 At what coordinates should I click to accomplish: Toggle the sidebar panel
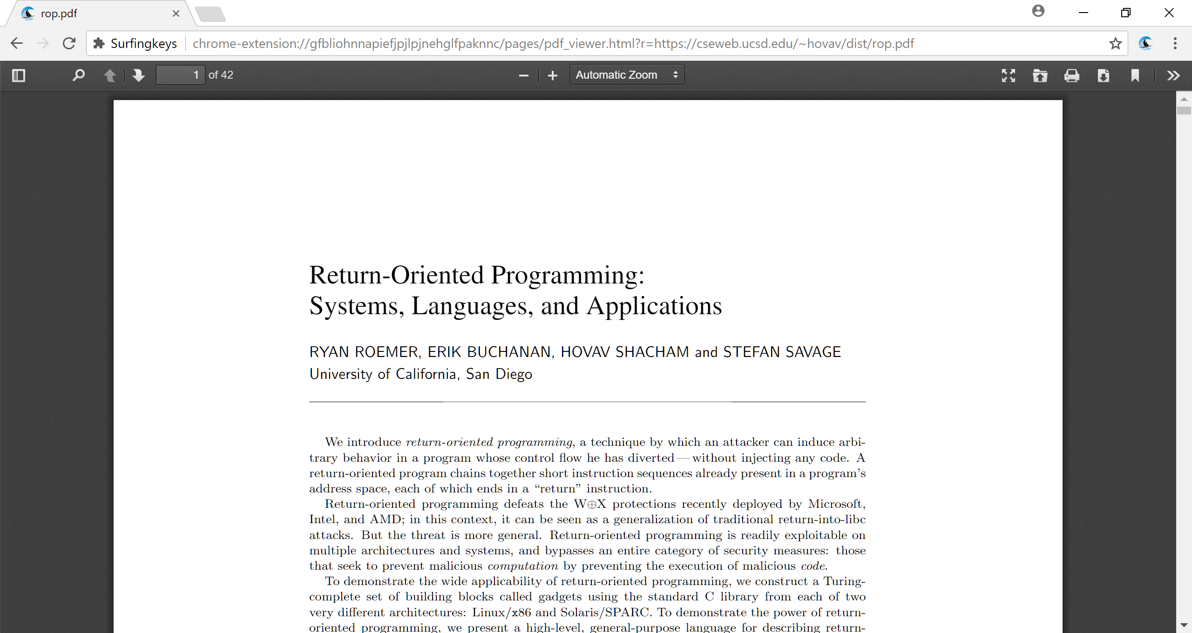[18, 74]
